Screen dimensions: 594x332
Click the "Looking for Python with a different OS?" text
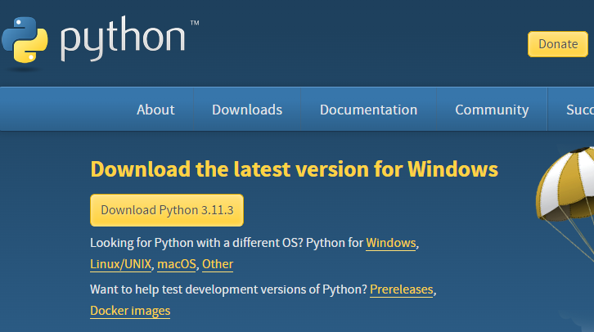(x=205, y=243)
